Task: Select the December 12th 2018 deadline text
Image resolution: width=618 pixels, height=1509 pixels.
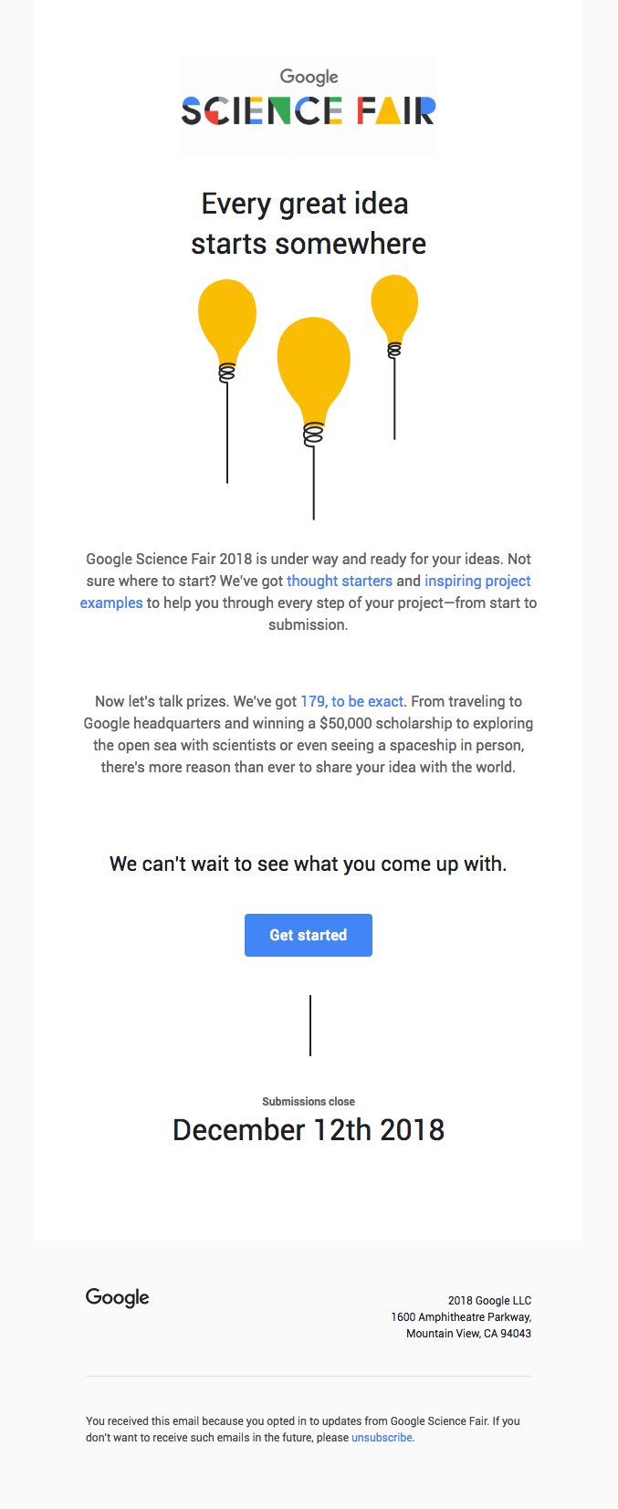Action: point(309,1129)
